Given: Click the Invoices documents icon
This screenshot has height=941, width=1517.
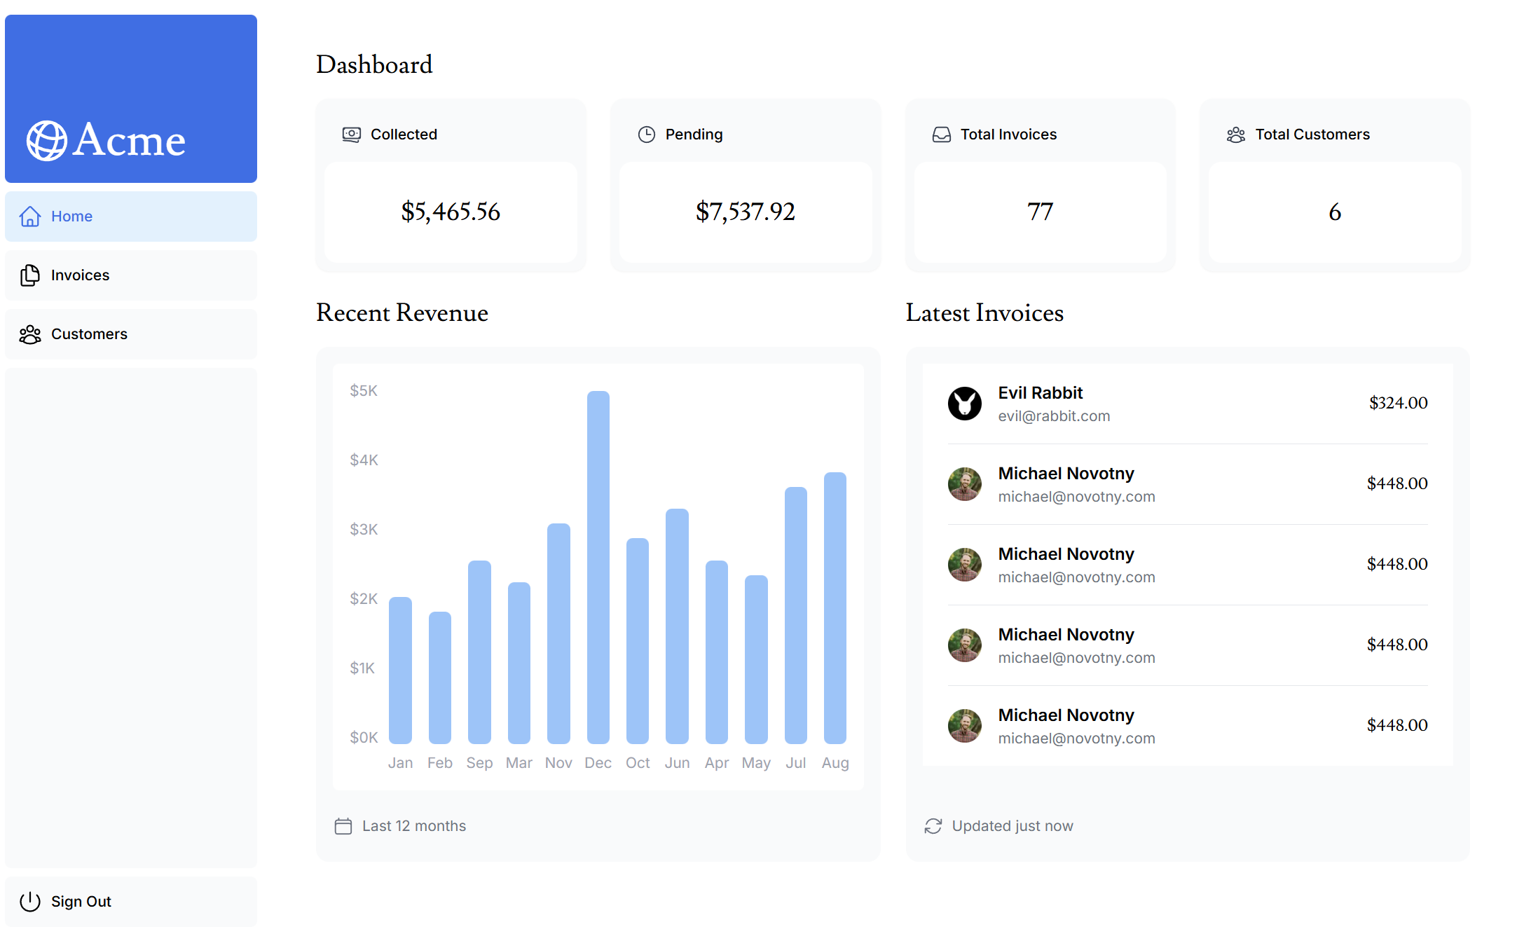Looking at the screenshot, I should coord(29,275).
